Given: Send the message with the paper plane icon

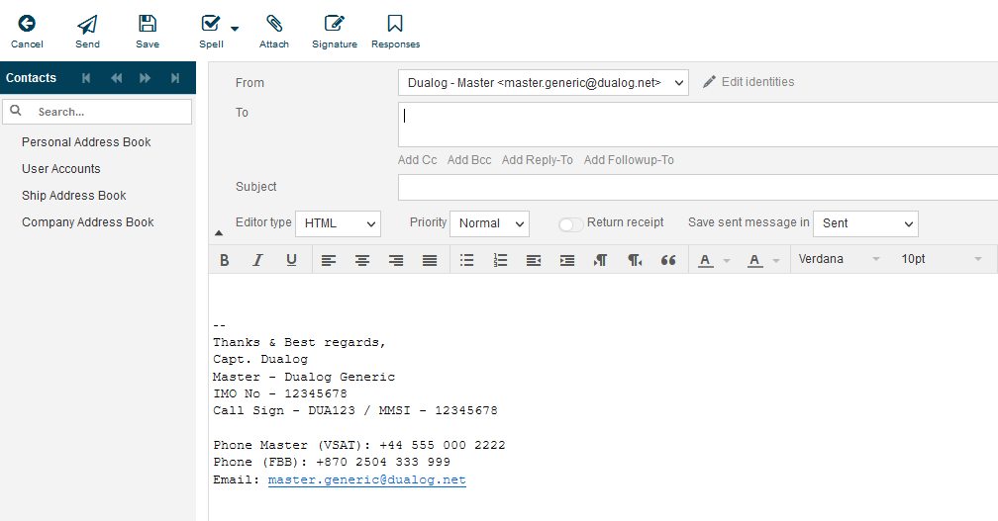Looking at the screenshot, I should pyautogui.click(x=87, y=32).
